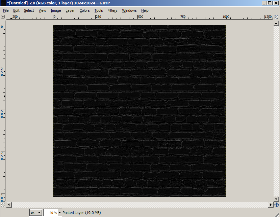This screenshot has width=280, height=217.
Task: Click the vertical scrollbar up arrow
Action: 276,23
